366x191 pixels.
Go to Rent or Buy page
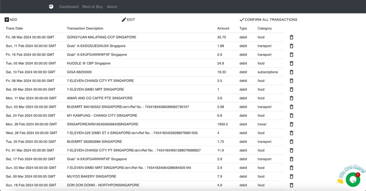click(92, 7)
